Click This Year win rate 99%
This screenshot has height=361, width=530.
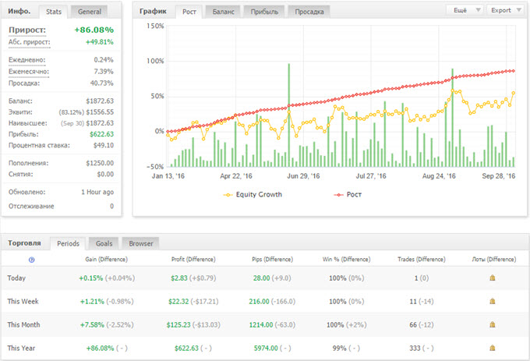coord(339,348)
